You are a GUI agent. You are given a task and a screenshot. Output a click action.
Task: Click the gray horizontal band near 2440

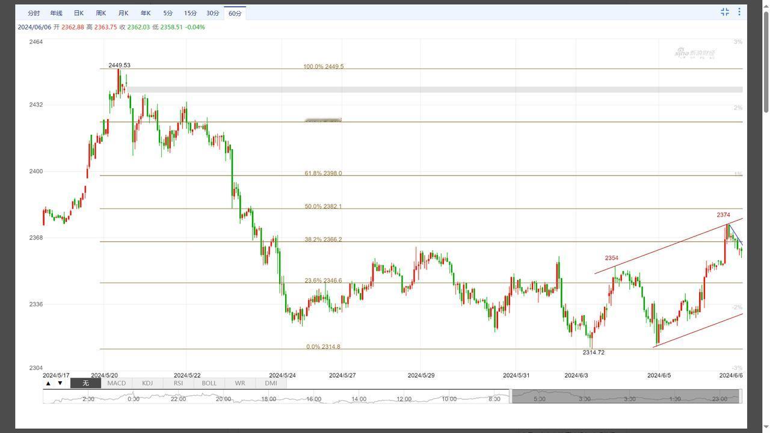tap(434, 90)
